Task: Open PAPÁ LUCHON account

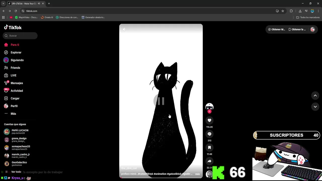Action: (x=16, y=131)
